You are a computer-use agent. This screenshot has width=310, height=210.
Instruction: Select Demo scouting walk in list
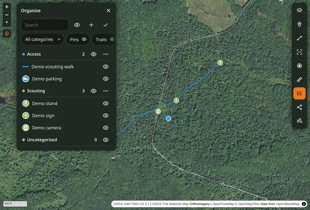pos(53,67)
